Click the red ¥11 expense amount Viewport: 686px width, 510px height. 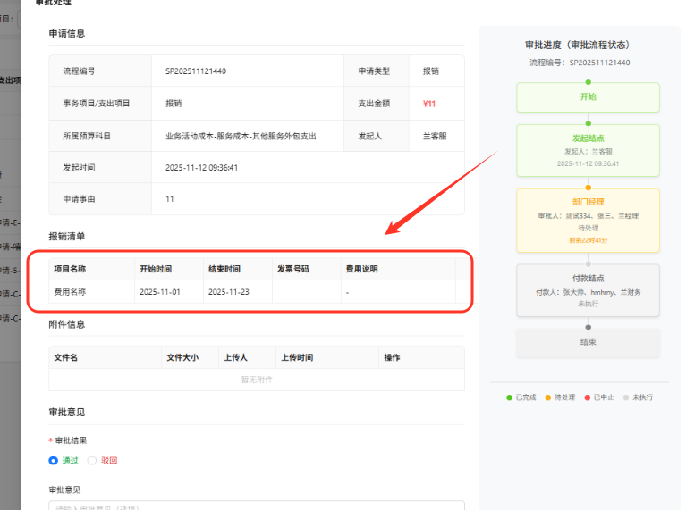429,104
